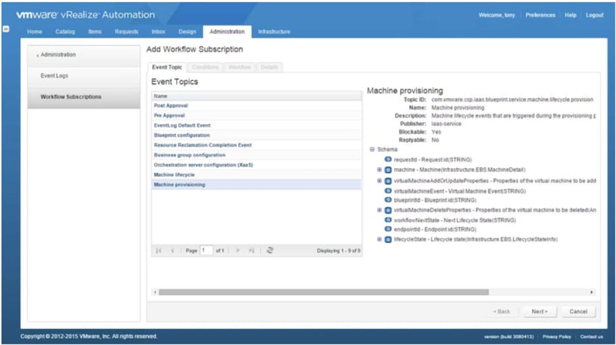Go to first page arrow icon
The width and height of the screenshot is (616, 345).
point(159,250)
